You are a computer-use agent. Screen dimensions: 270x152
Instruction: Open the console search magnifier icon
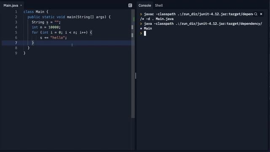(x=256, y=14)
